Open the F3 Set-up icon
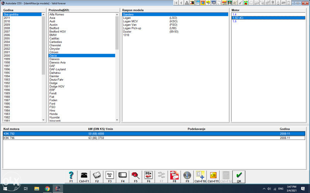Viewport: 310px width, 193px height. pyautogui.click(x=110, y=177)
